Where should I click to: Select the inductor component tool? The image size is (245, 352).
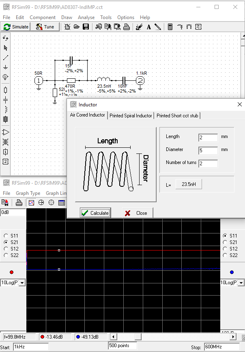pos(6,109)
